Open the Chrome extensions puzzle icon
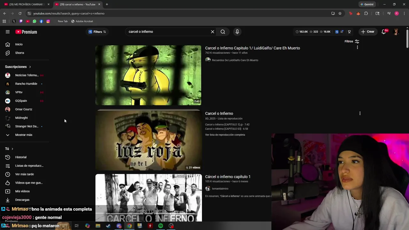The width and height of the screenshot is (409, 230). 366,13
